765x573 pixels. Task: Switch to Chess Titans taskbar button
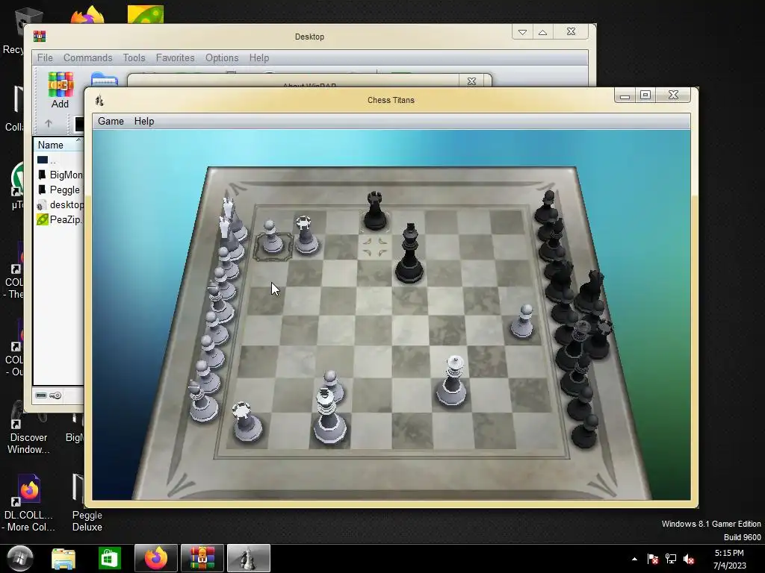click(248, 558)
